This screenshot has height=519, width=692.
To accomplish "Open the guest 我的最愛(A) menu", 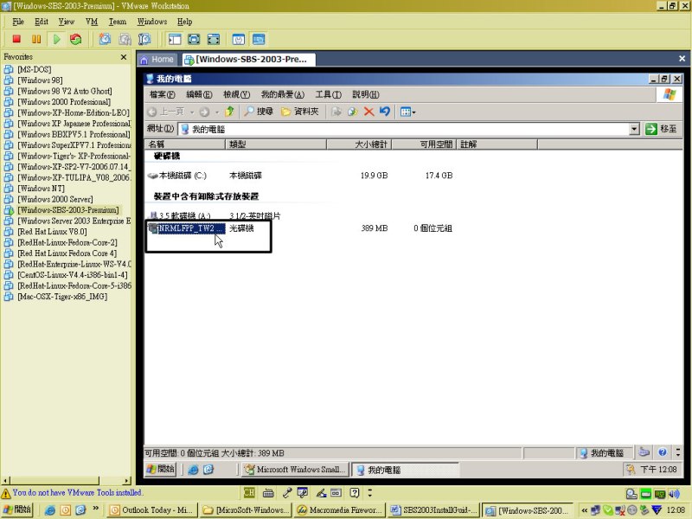I will [x=283, y=94].
